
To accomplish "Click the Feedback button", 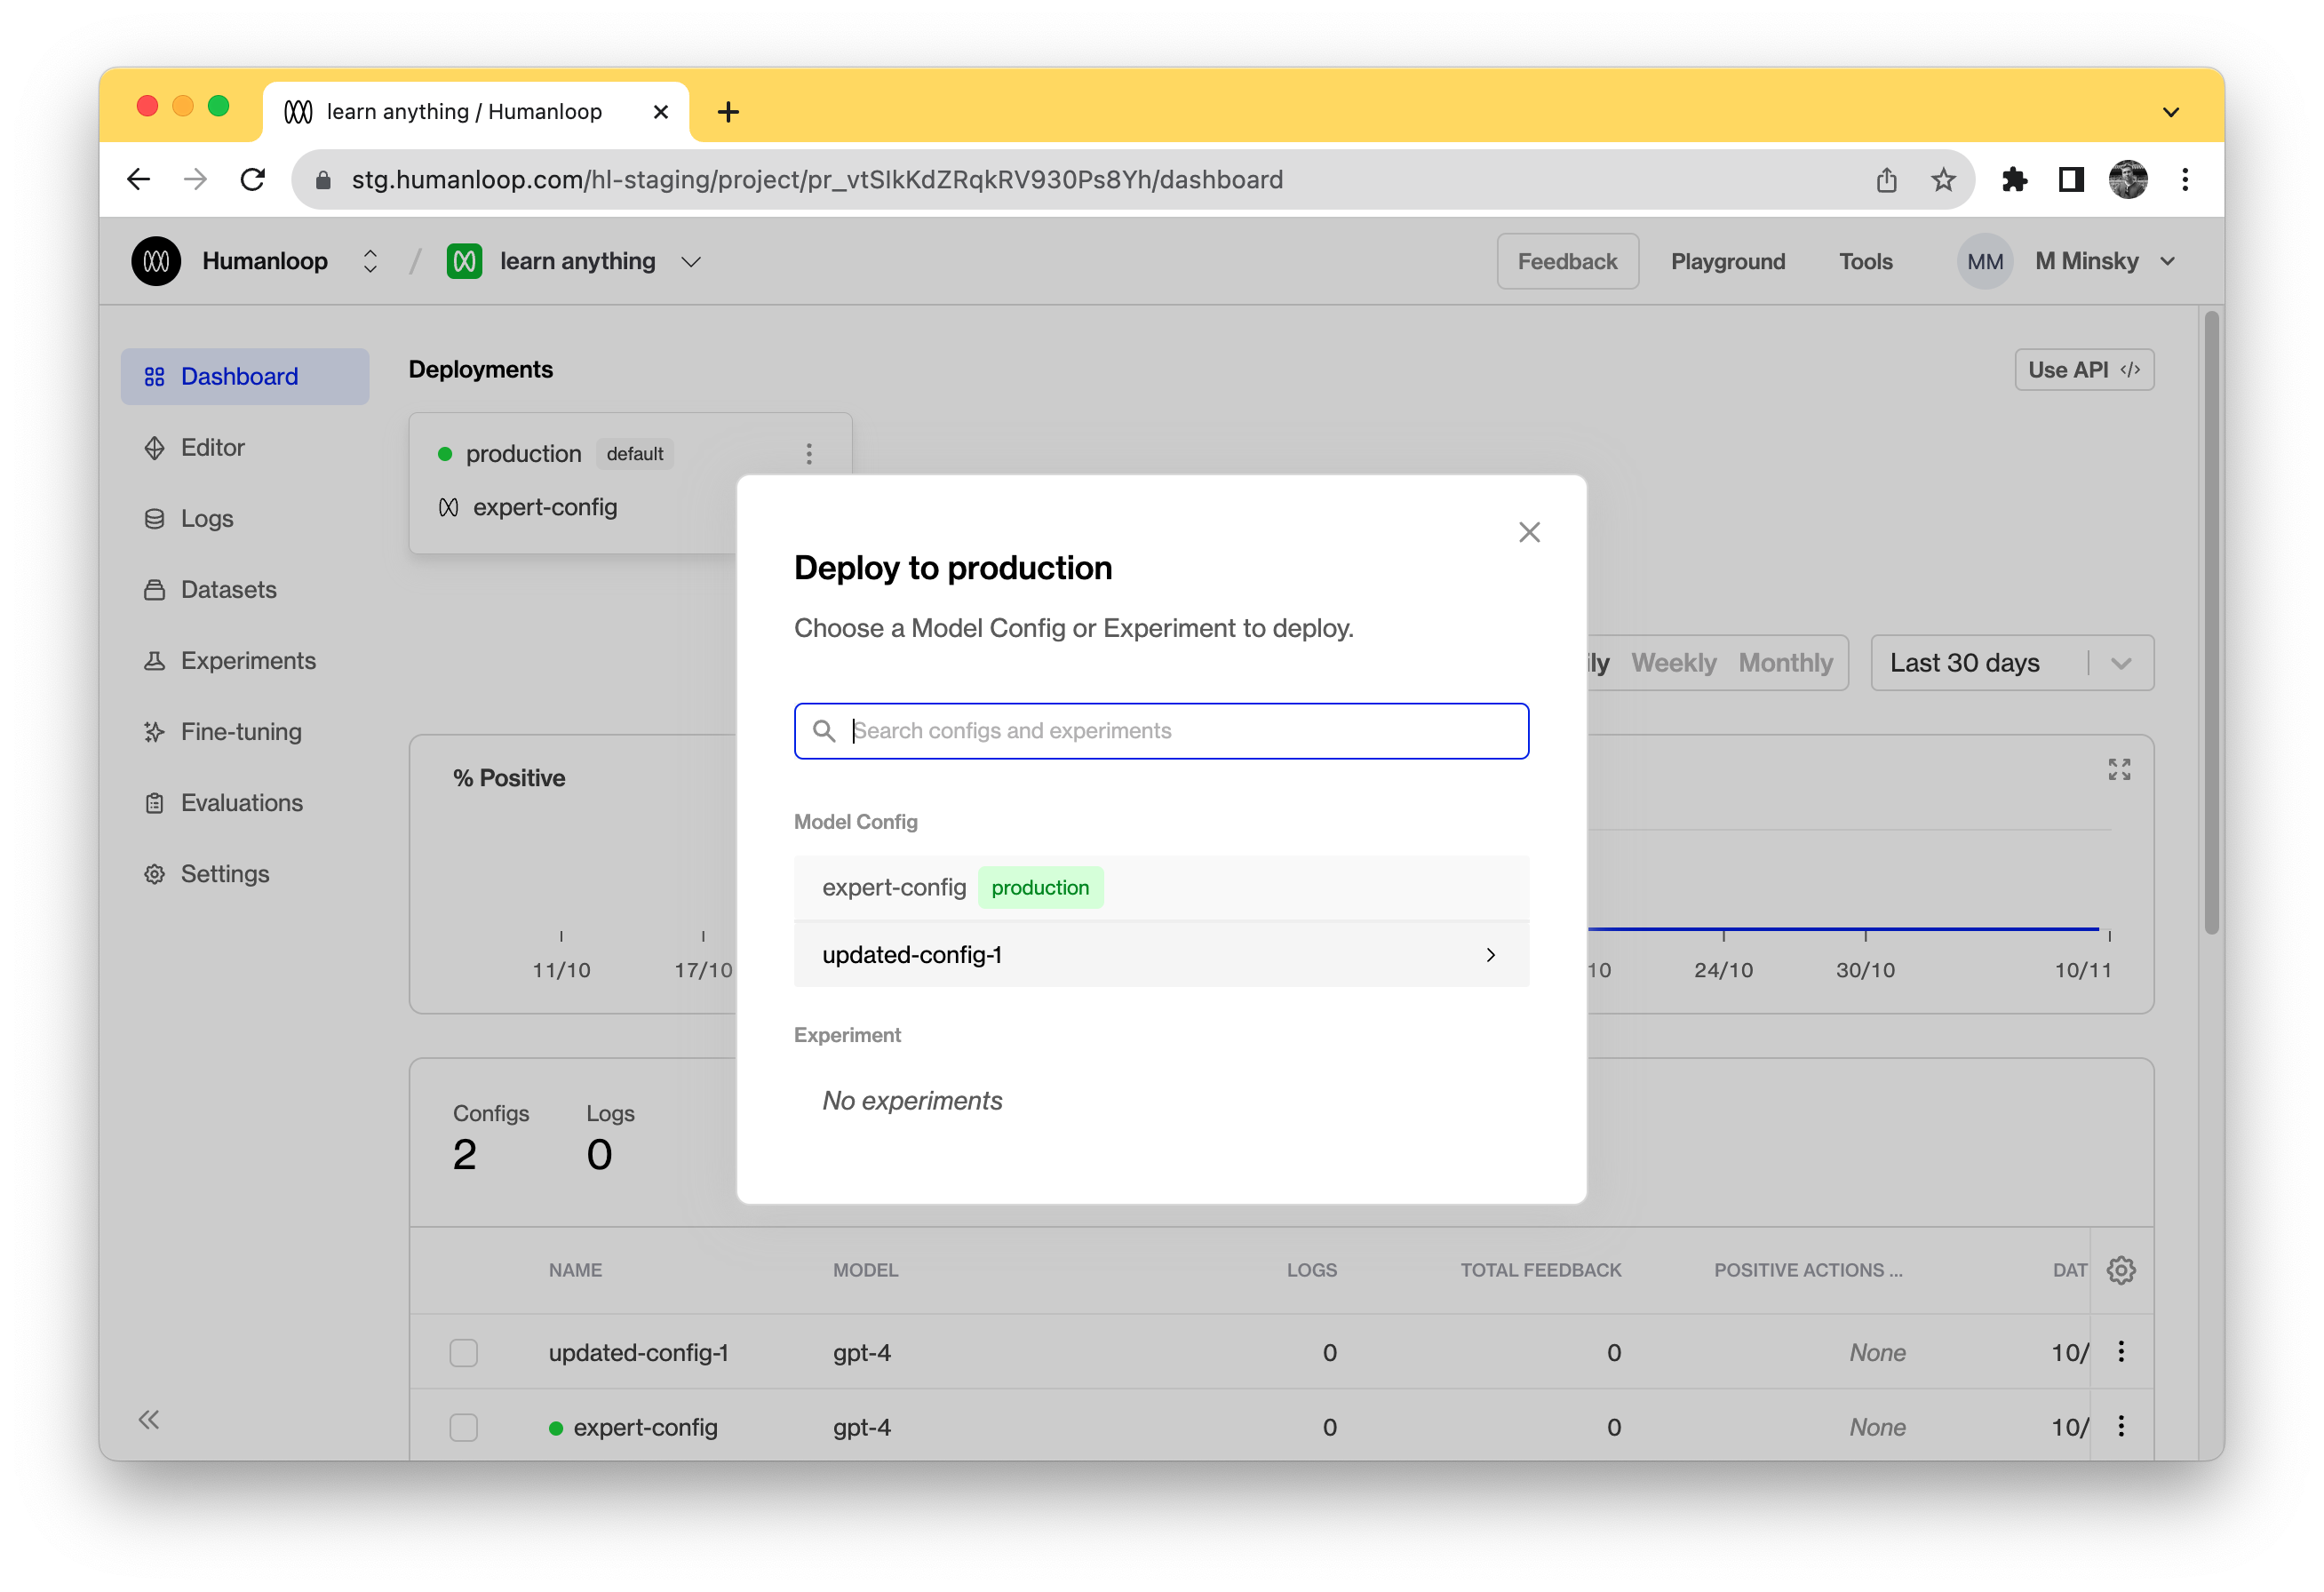I will click(1567, 261).
